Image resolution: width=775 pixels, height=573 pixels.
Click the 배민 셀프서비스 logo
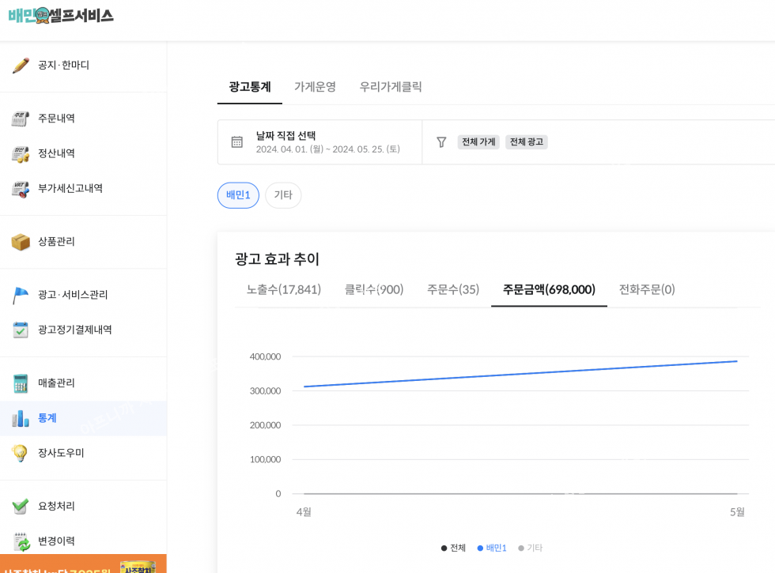coord(61,15)
